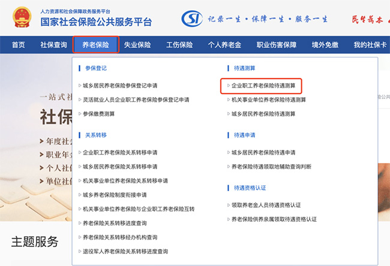Open 城乡养老保险制度衔接申请 link

point(115,195)
